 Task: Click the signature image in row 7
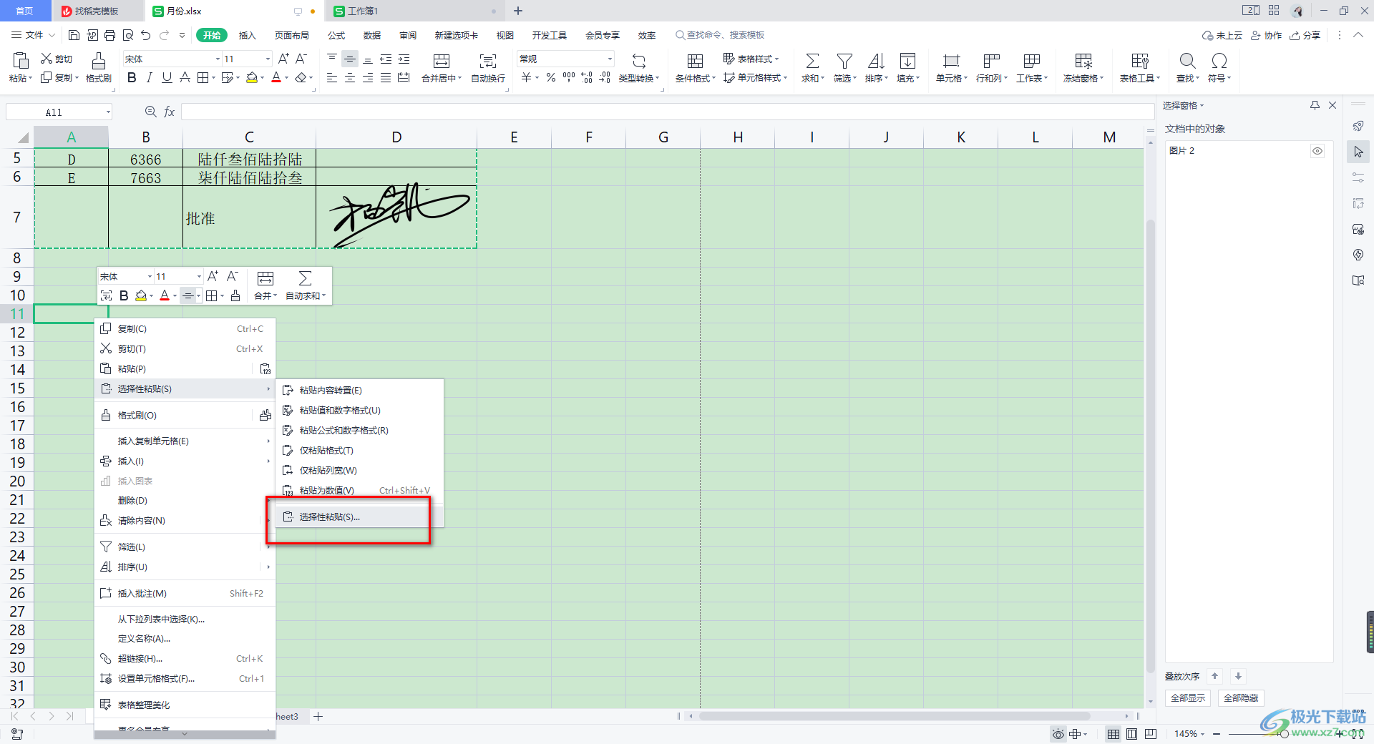(x=399, y=215)
